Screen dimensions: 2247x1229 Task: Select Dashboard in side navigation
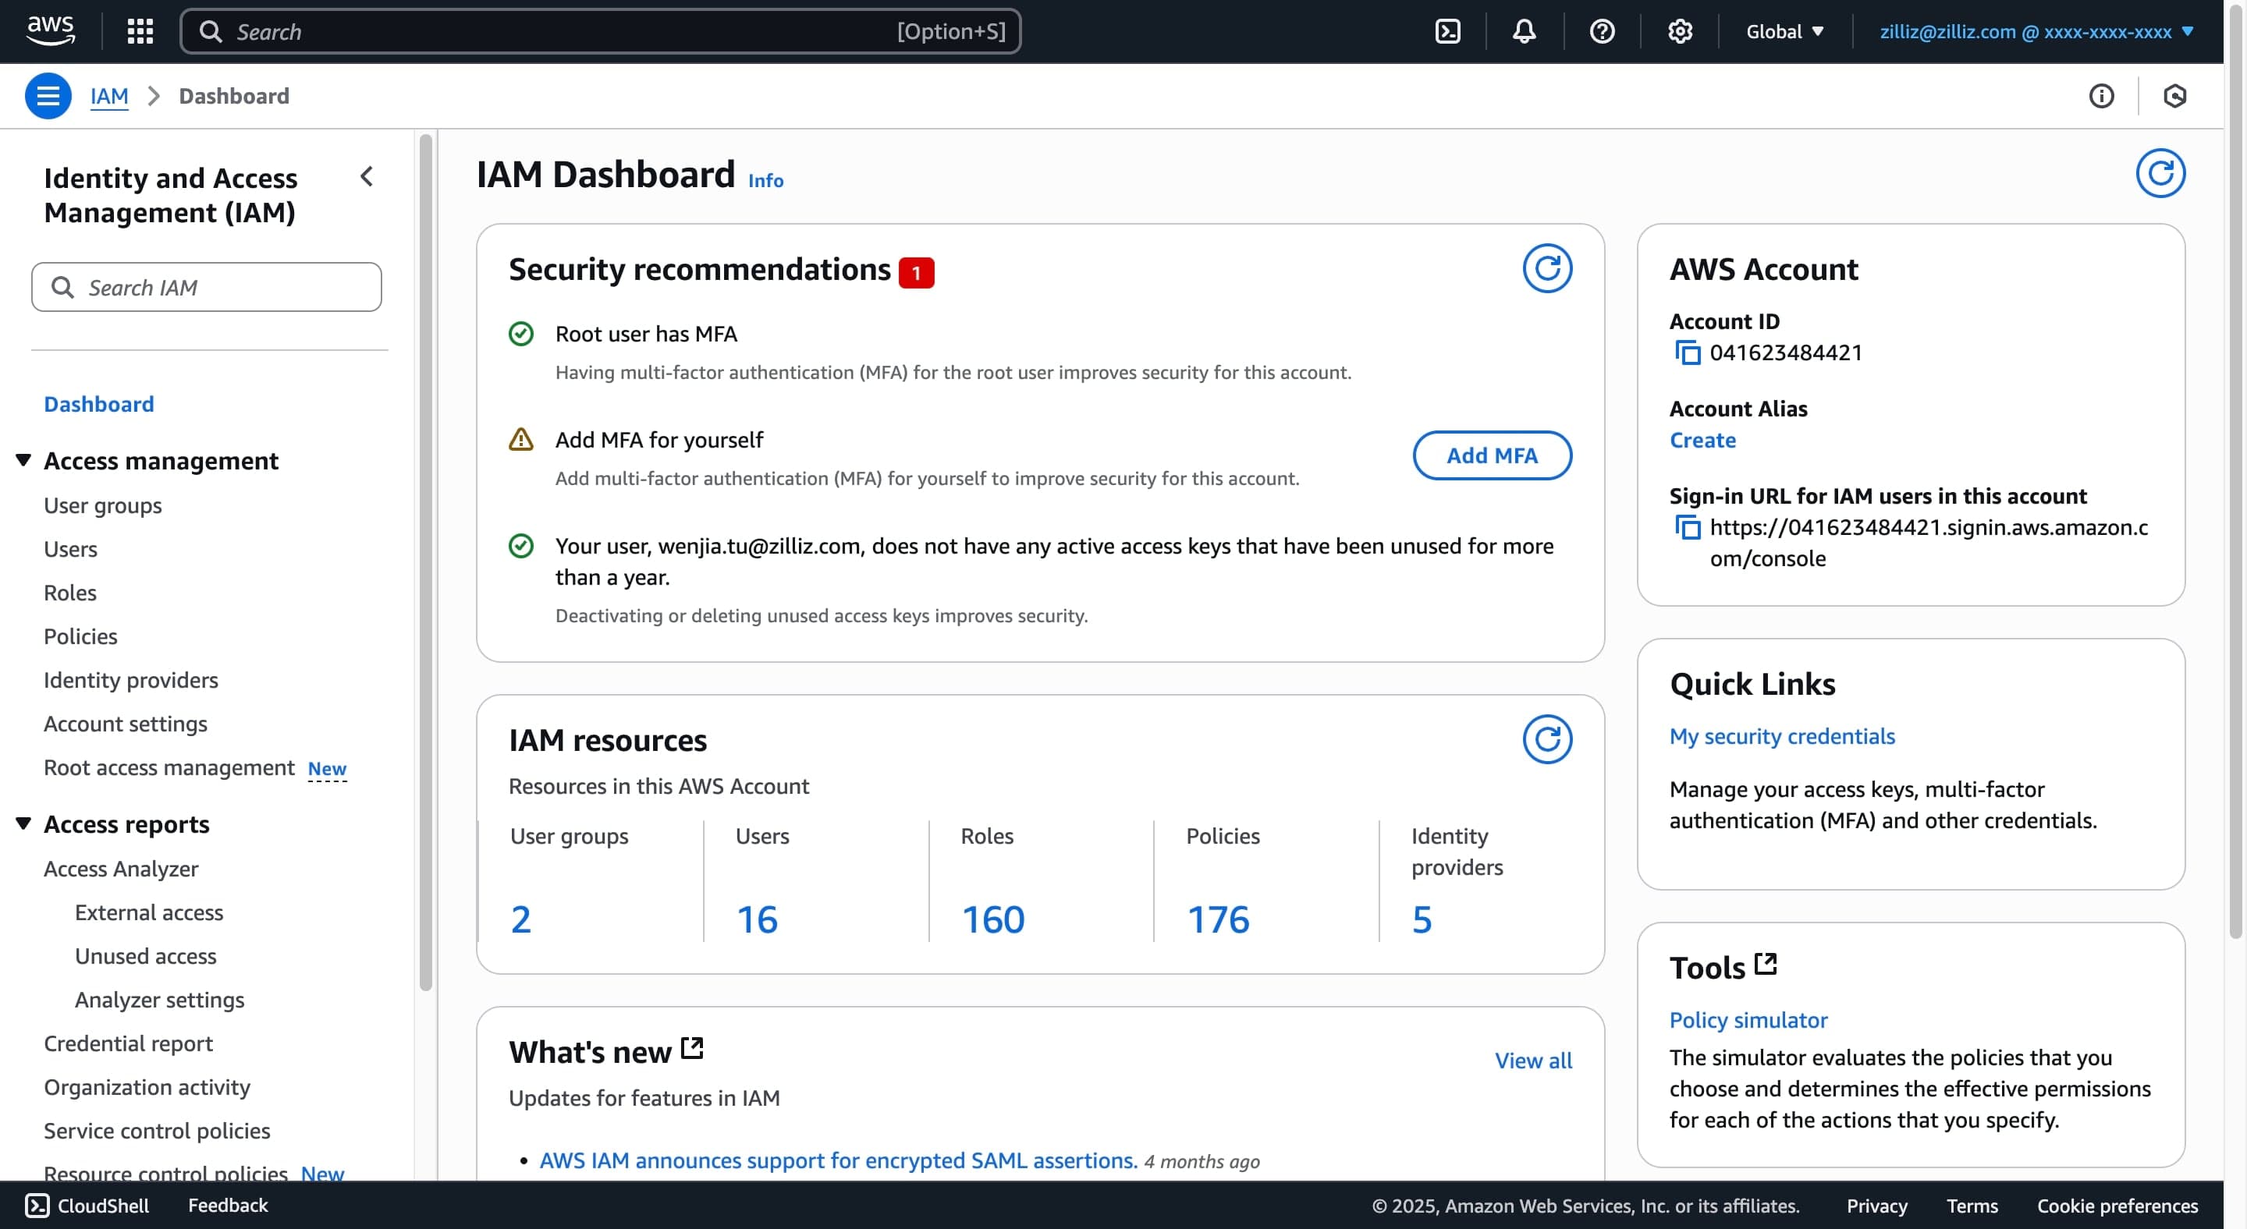98,404
